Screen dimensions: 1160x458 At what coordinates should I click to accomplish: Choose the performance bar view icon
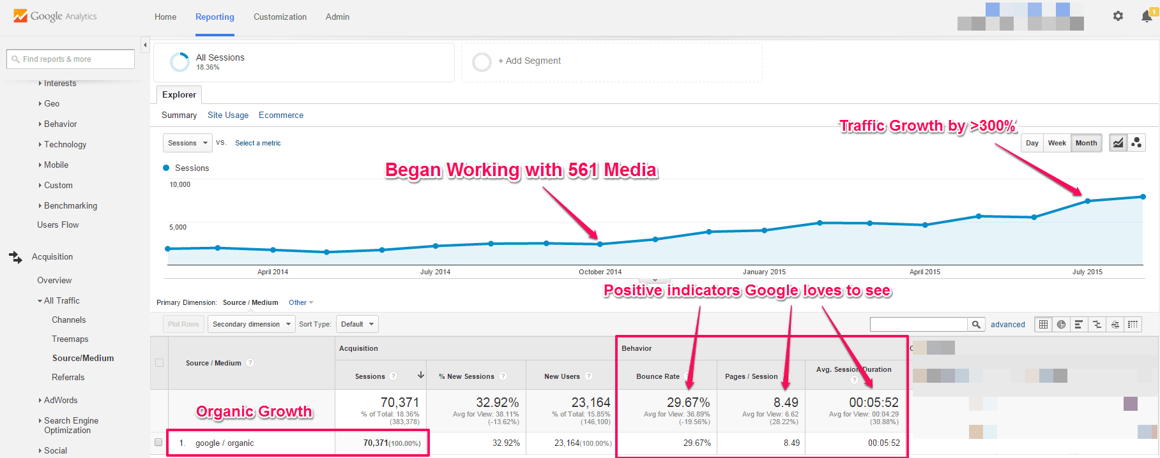click(x=1079, y=325)
